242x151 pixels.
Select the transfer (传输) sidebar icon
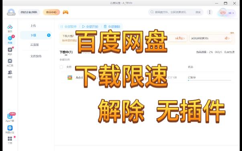[x=10, y=38]
